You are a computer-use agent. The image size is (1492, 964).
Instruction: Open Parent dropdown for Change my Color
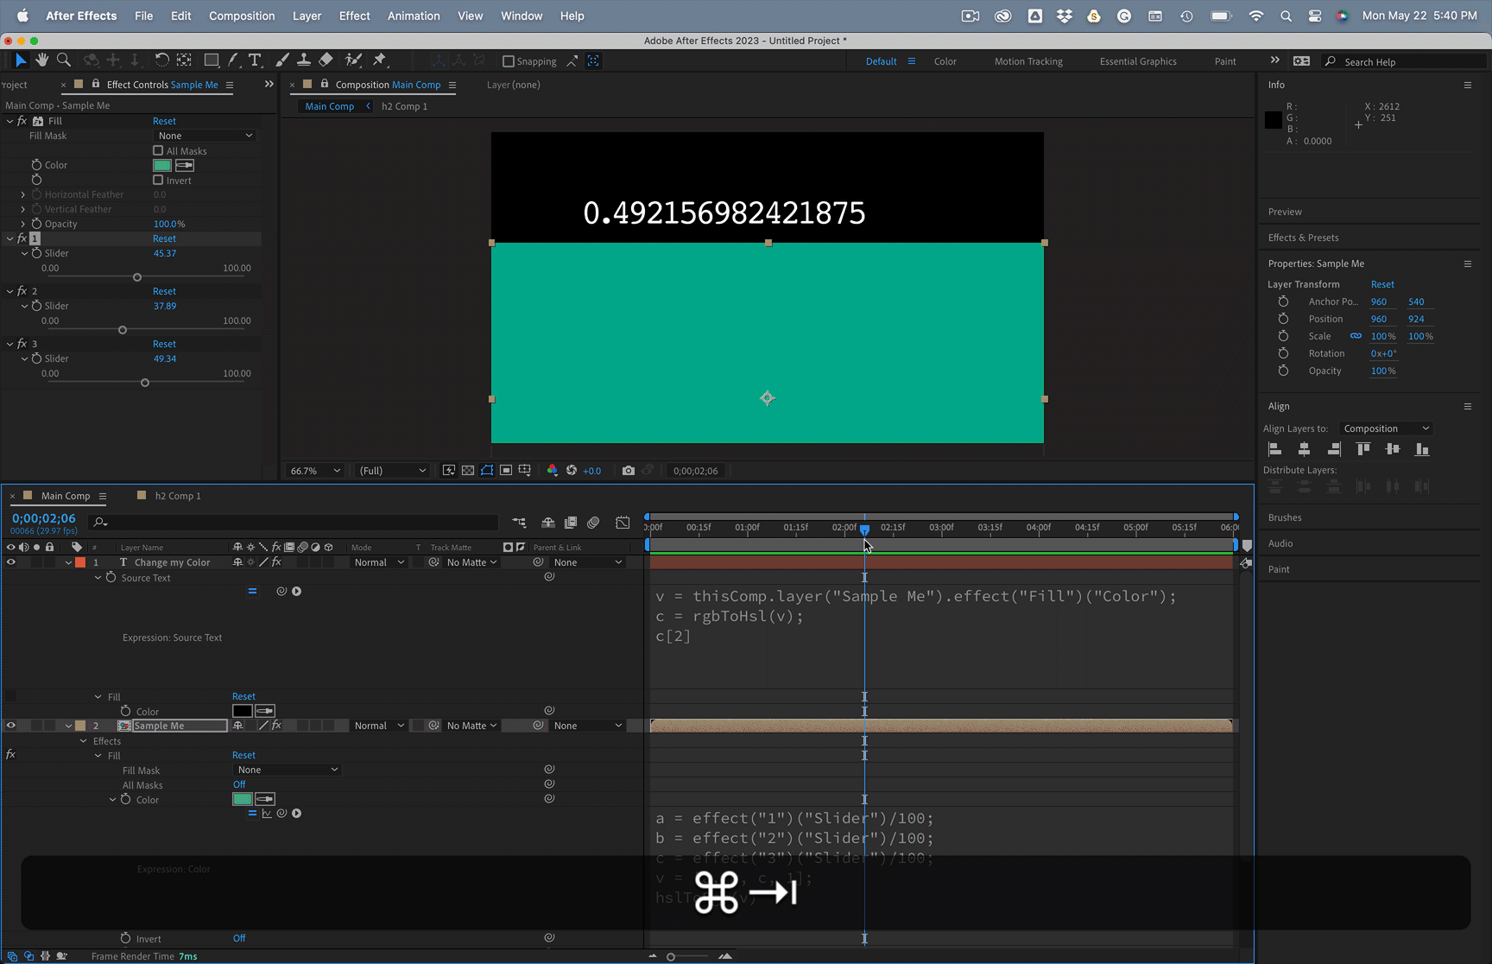pyautogui.click(x=588, y=562)
